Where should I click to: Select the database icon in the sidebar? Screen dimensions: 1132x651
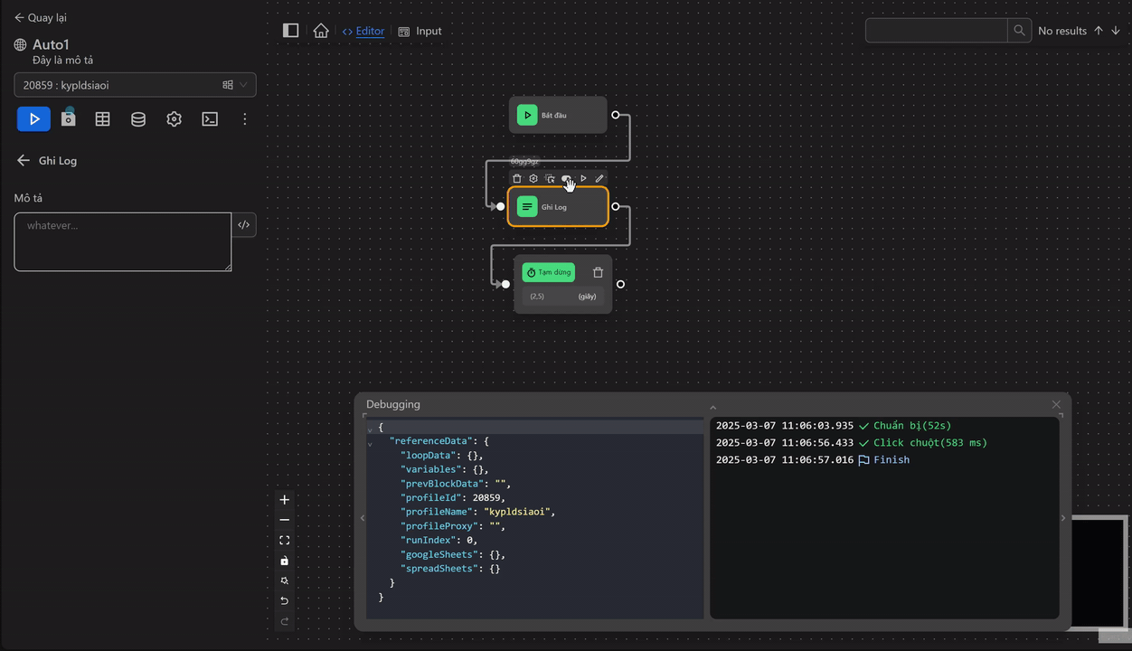pos(137,118)
